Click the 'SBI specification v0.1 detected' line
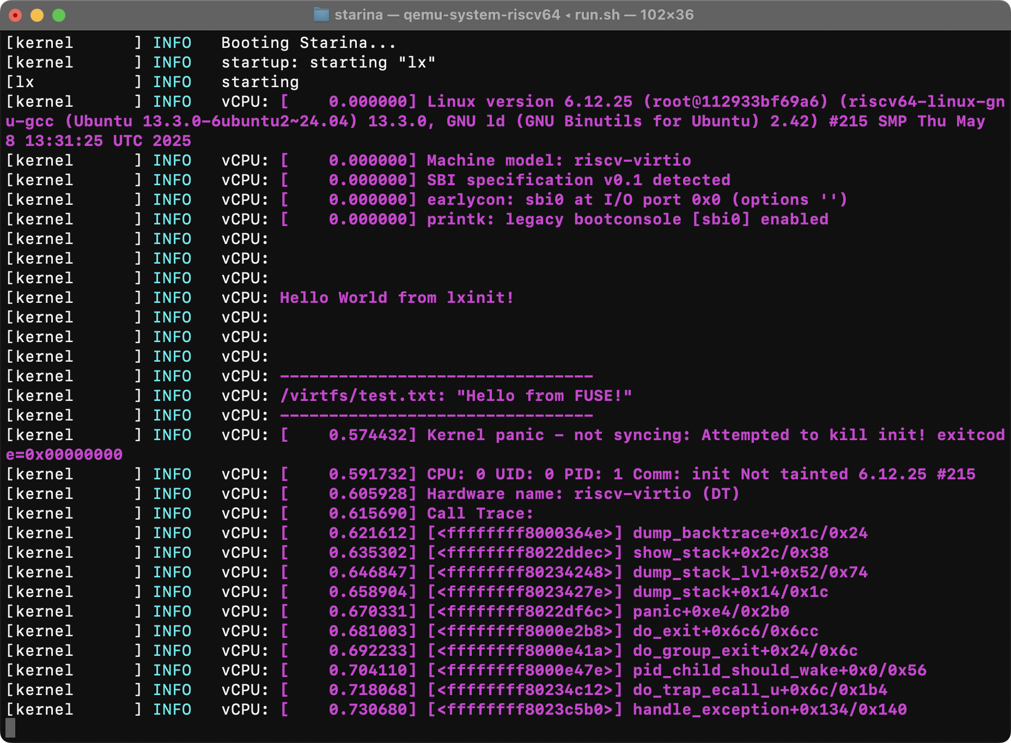The image size is (1011, 743). [x=578, y=180]
